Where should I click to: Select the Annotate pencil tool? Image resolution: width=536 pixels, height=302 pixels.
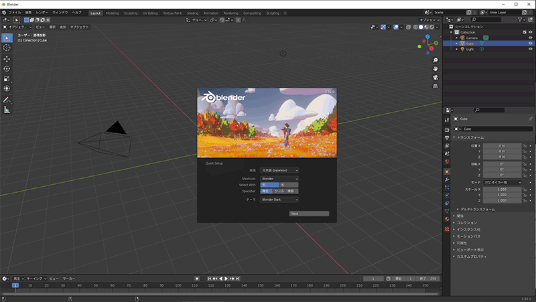pyautogui.click(x=7, y=100)
